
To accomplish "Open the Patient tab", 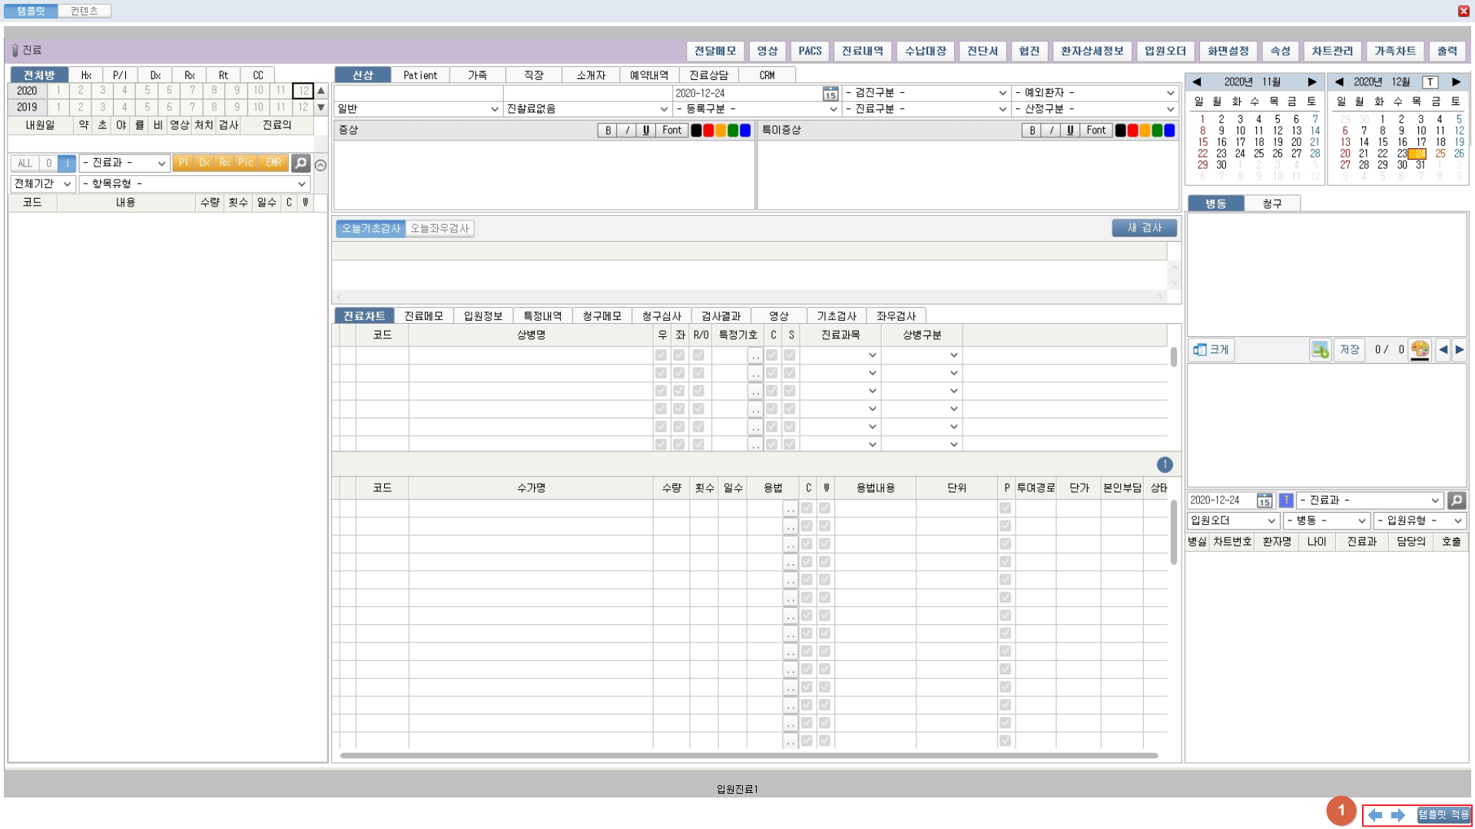I will pyautogui.click(x=419, y=75).
